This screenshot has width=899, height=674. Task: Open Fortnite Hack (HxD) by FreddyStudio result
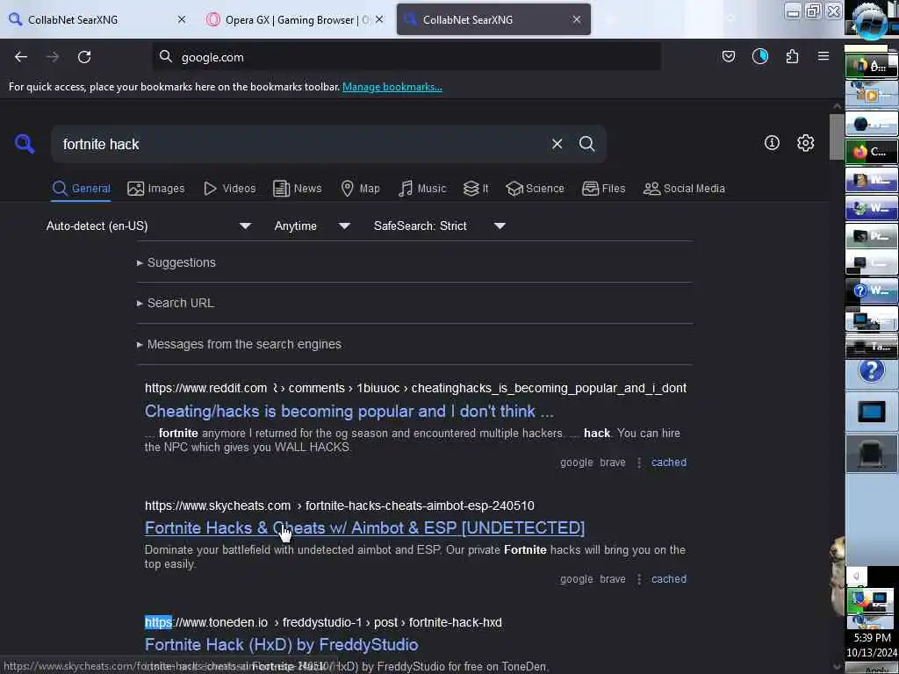click(x=282, y=645)
